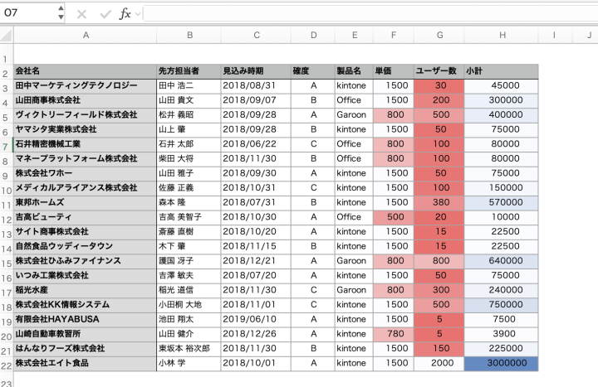Click into the formula bar input
Viewport: 598px width, 387px height.
tap(365, 14)
